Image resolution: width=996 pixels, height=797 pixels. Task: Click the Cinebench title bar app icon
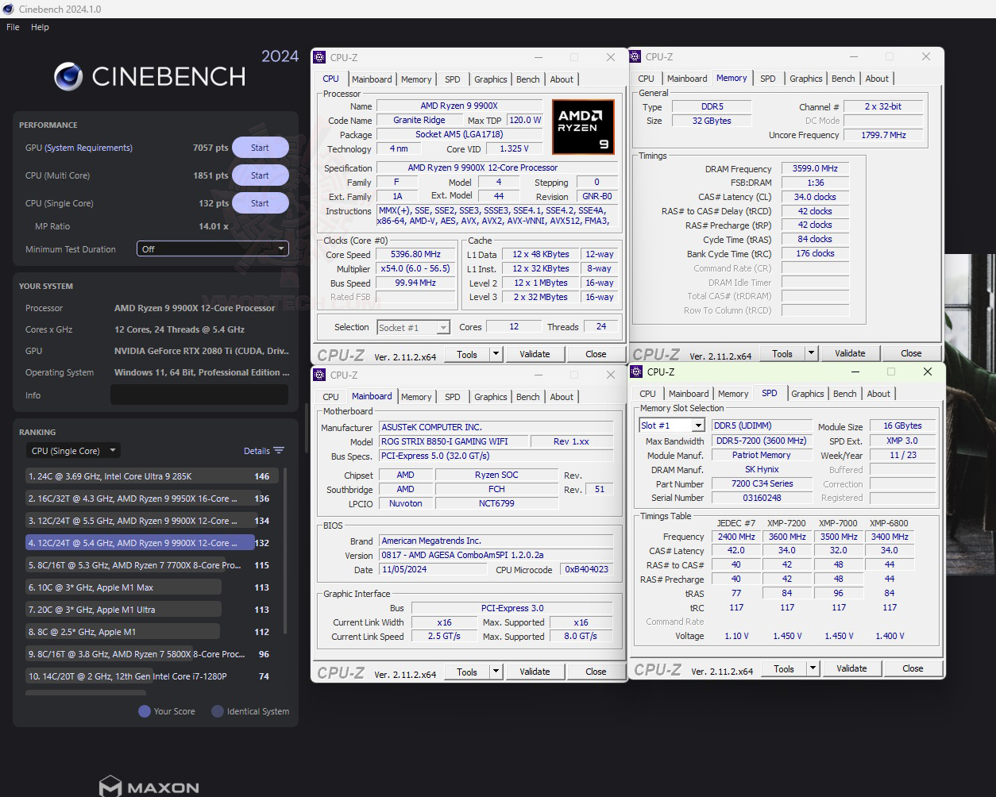(x=8, y=9)
